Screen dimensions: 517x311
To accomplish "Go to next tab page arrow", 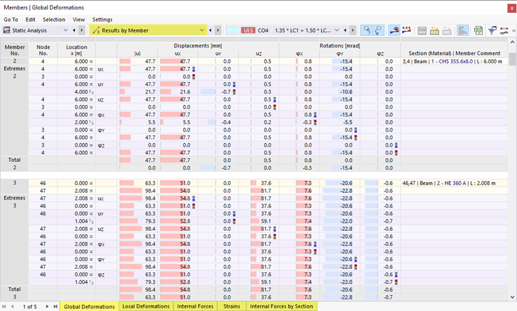I will [47, 306].
